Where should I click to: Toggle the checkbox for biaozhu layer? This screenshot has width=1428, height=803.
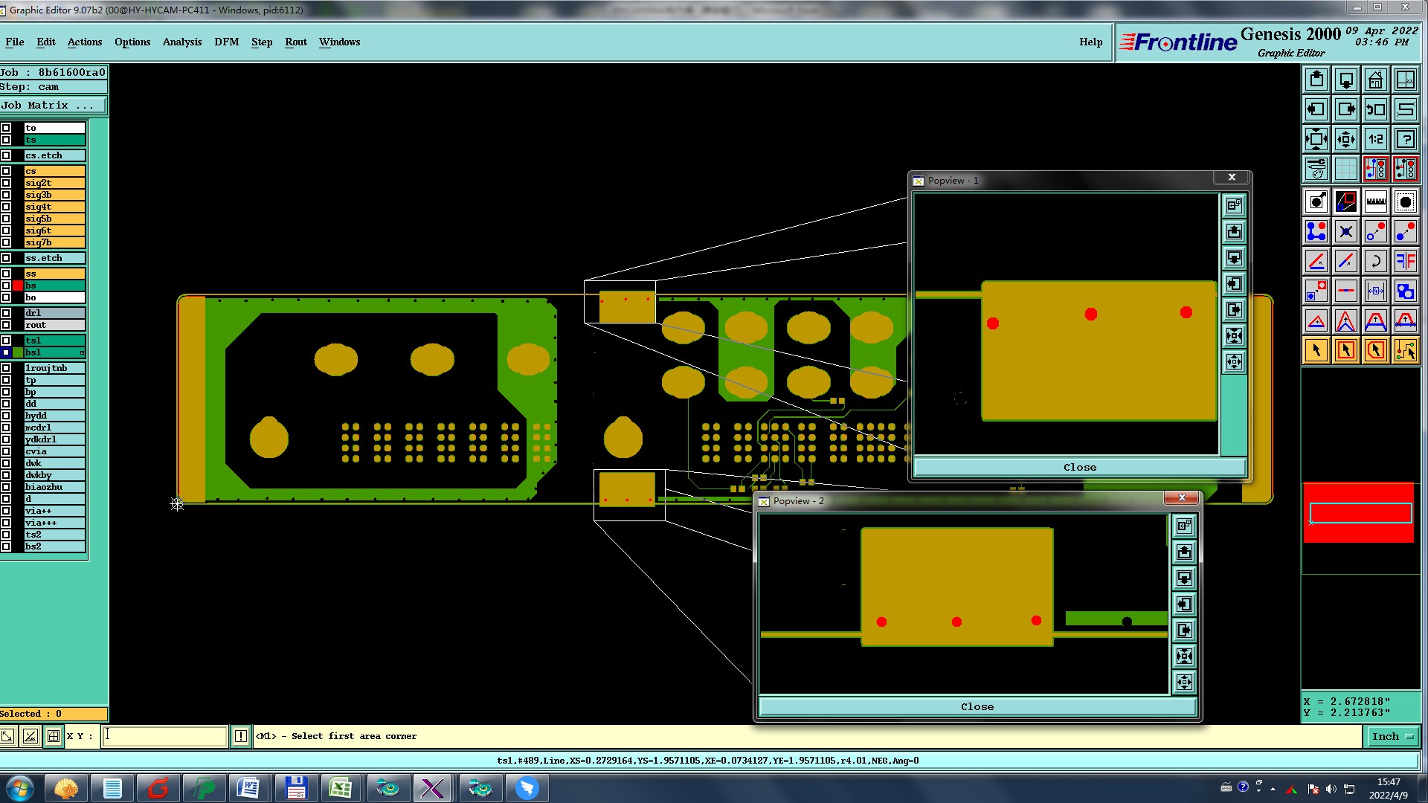click(x=6, y=487)
